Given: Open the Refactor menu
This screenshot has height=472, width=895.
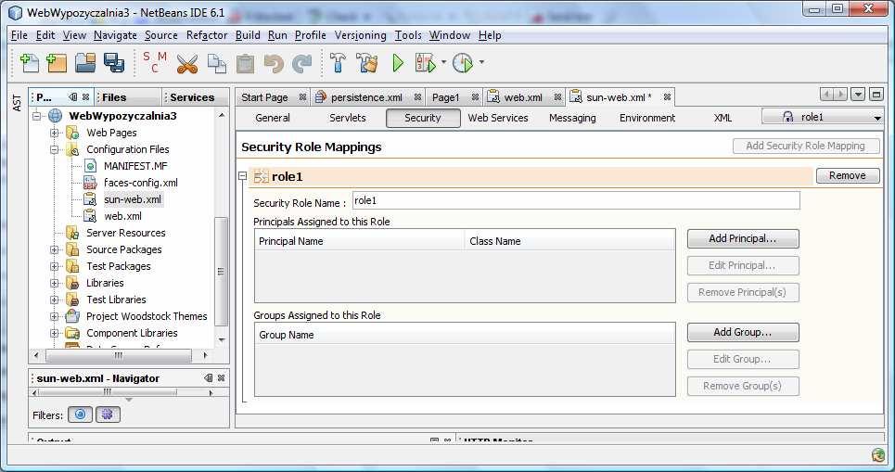Looking at the screenshot, I should tap(207, 35).
